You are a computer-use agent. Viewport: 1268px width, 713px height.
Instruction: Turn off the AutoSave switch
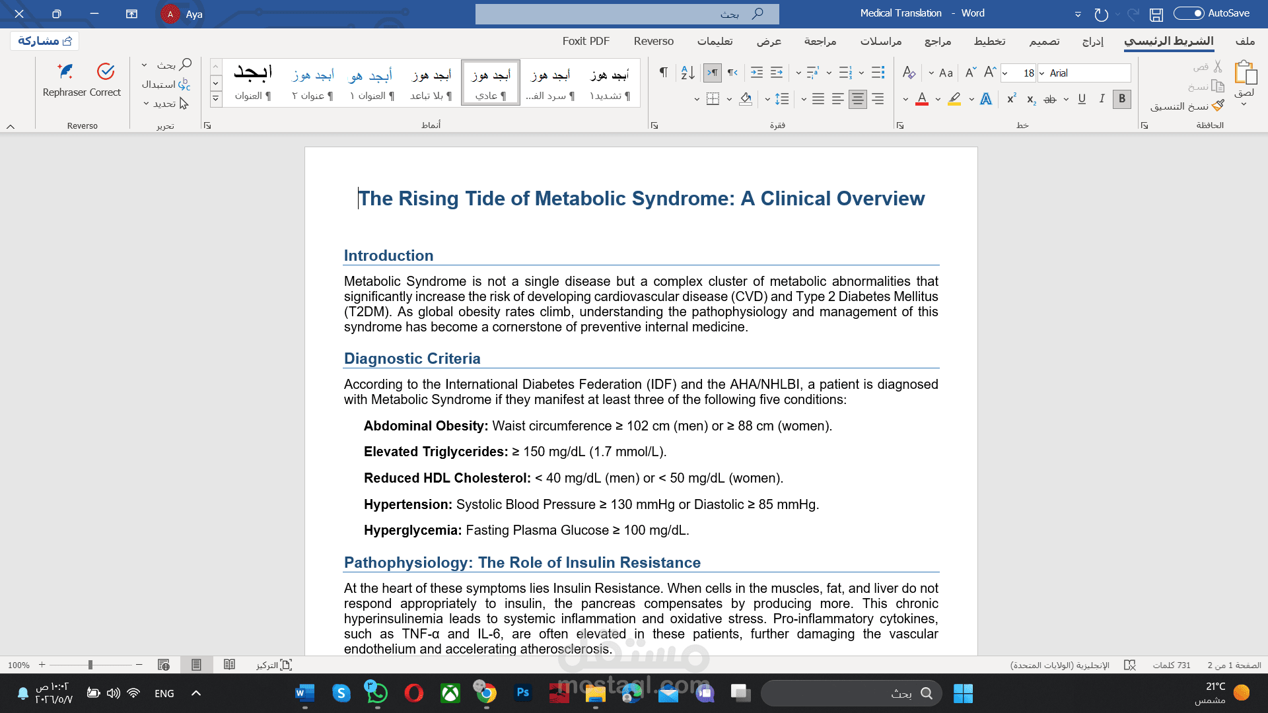(1189, 13)
